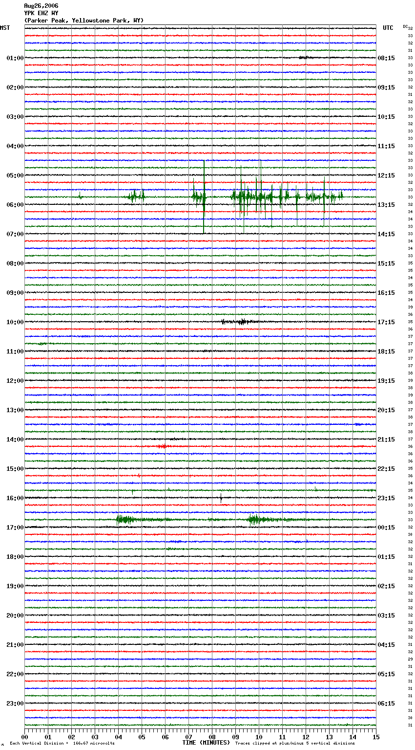Click the 17:00 MST time label
This screenshot has width=415, height=750.
pyautogui.click(x=15, y=528)
